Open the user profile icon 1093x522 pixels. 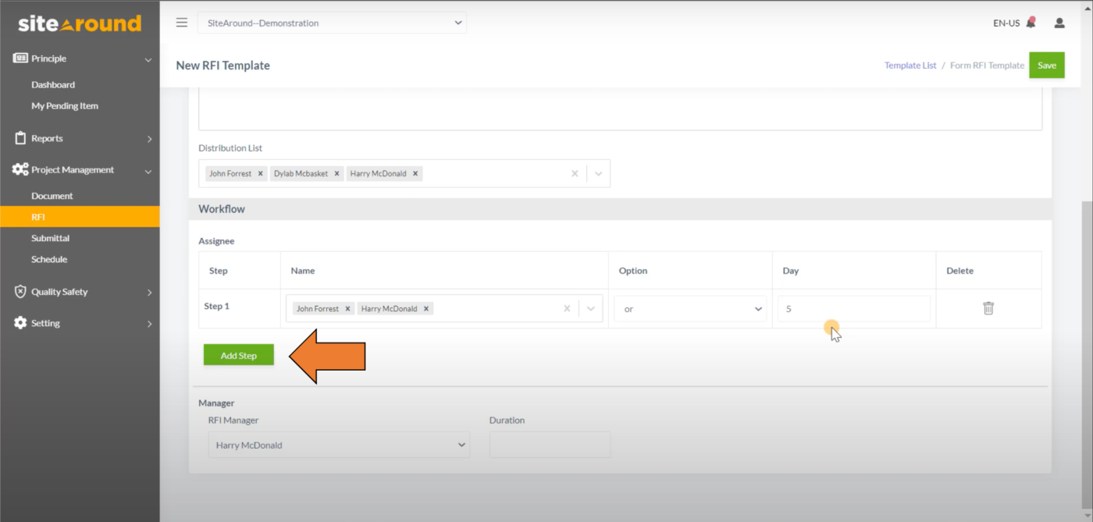coord(1059,23)
